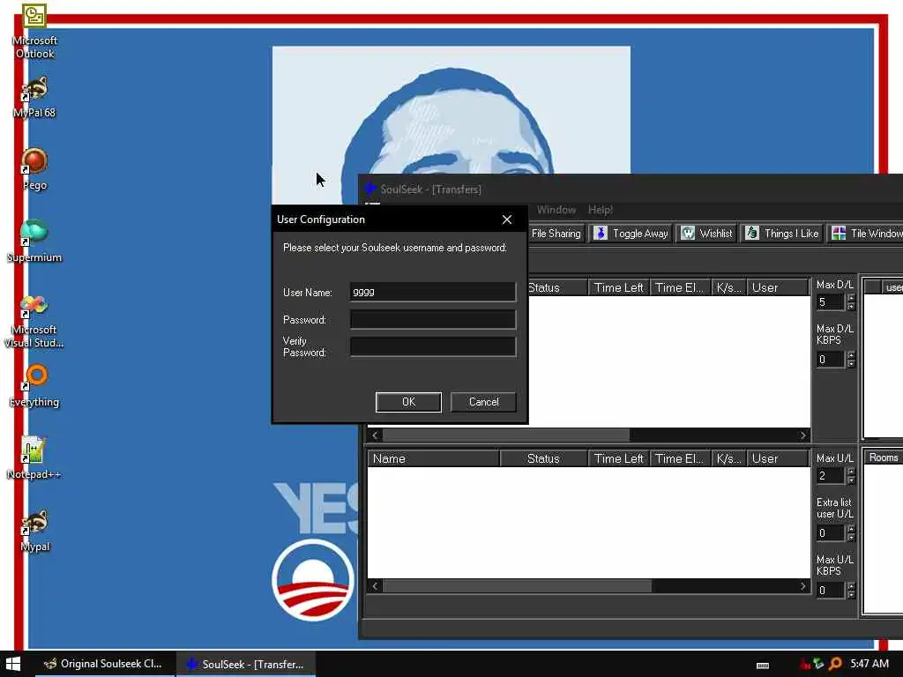This screenshot has height=677, width=903.
Task: Cancel the User Configuration dialog
Action: [484, 402]
